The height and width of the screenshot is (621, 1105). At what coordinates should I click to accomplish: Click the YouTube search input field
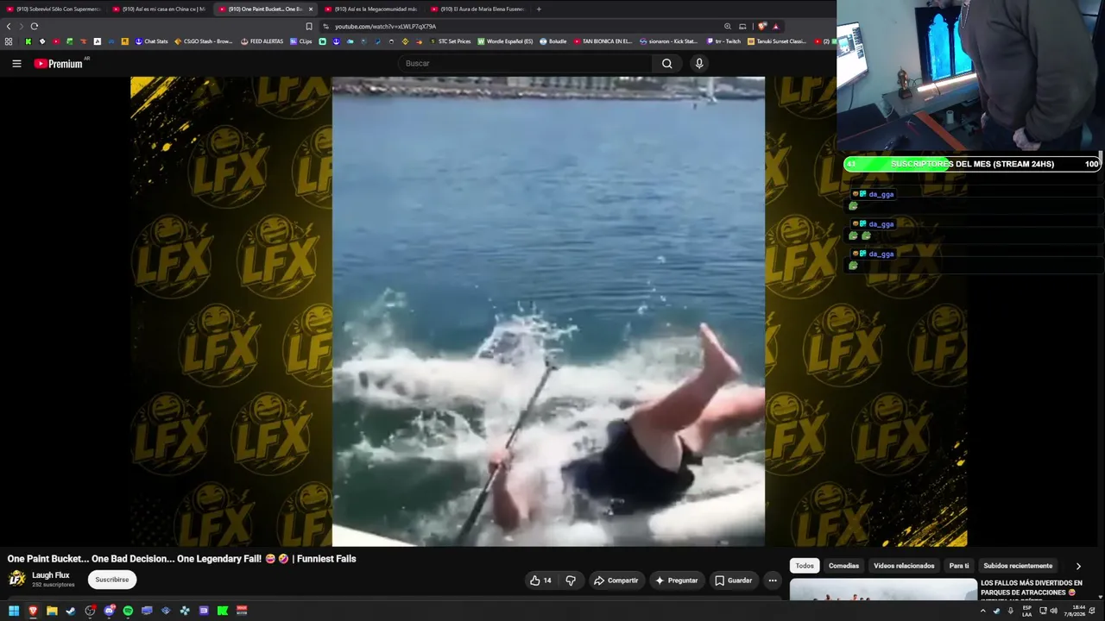(x=524, y=63)
